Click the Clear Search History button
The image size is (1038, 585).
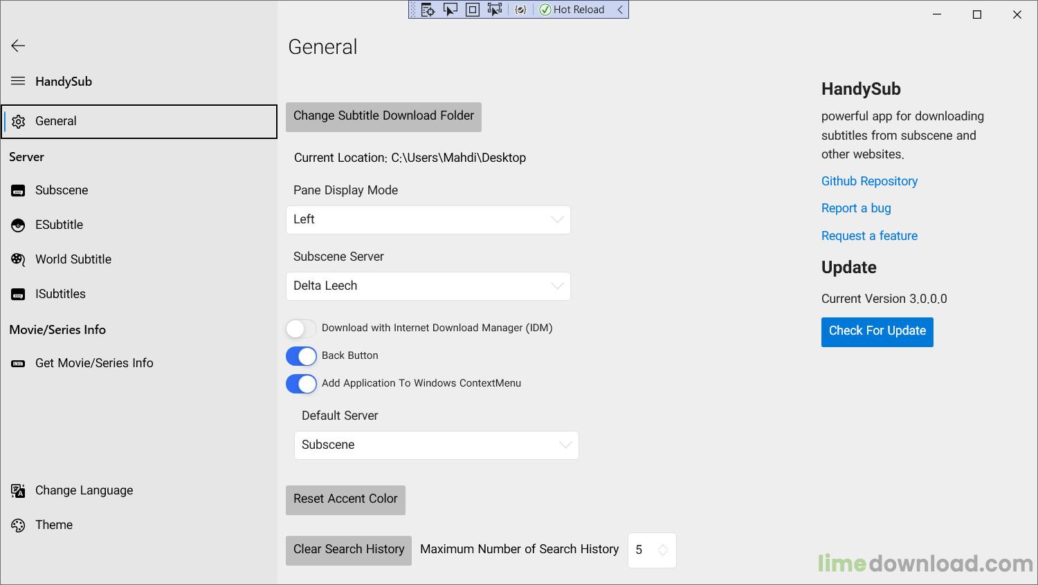349,550
